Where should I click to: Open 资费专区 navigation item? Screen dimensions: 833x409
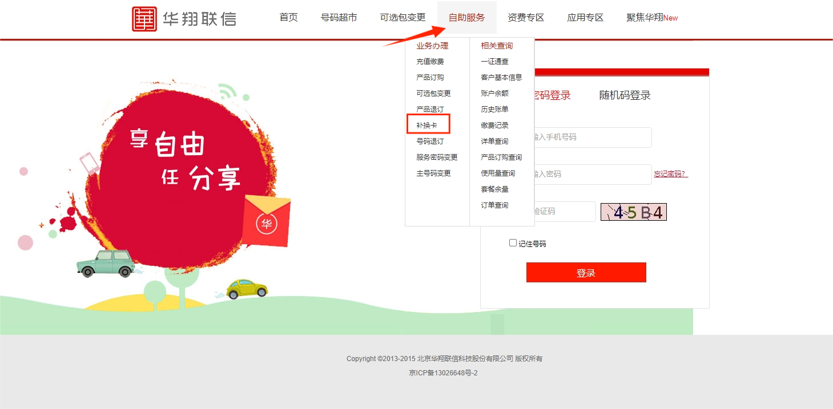526,18
